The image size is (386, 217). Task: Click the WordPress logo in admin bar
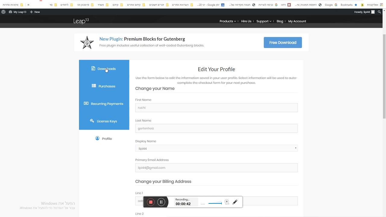[x=3, y=12]
